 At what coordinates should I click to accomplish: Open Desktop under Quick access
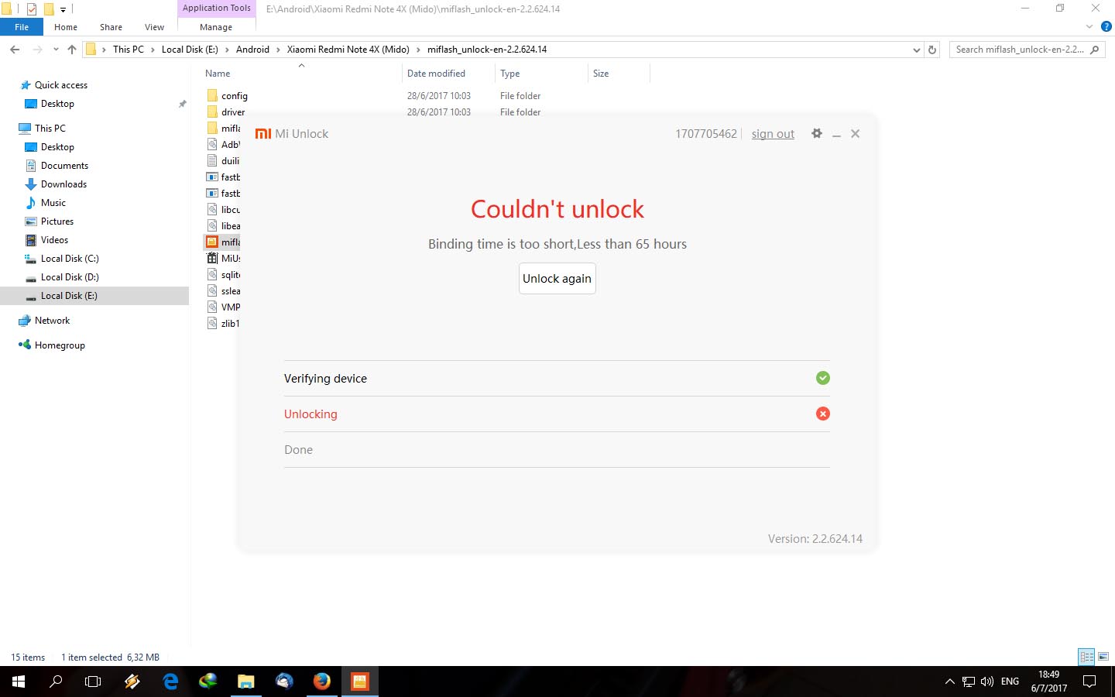57,104
